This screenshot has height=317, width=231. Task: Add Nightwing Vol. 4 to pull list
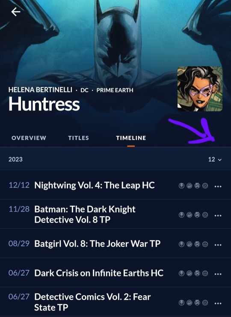[x=181, y=185]
